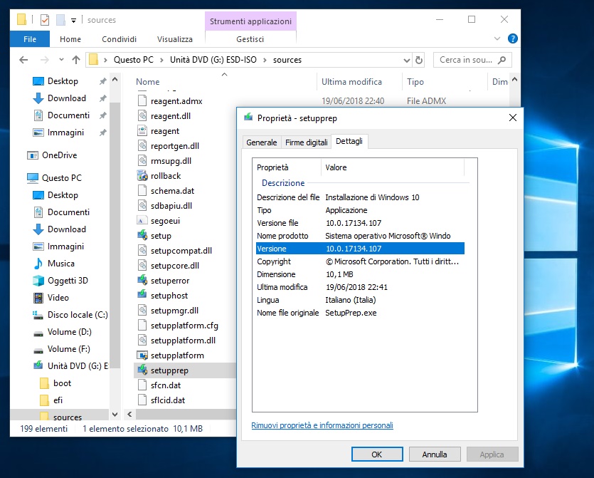Select the Lingua property row
This screenshot has width=594, height=478.
(360, 300)
